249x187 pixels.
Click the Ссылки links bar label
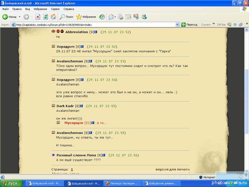[x=206, y=25]
